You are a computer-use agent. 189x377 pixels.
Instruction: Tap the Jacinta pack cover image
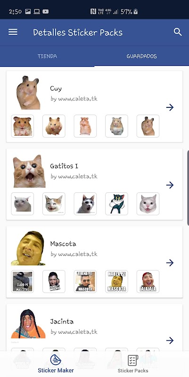[28, 324]
